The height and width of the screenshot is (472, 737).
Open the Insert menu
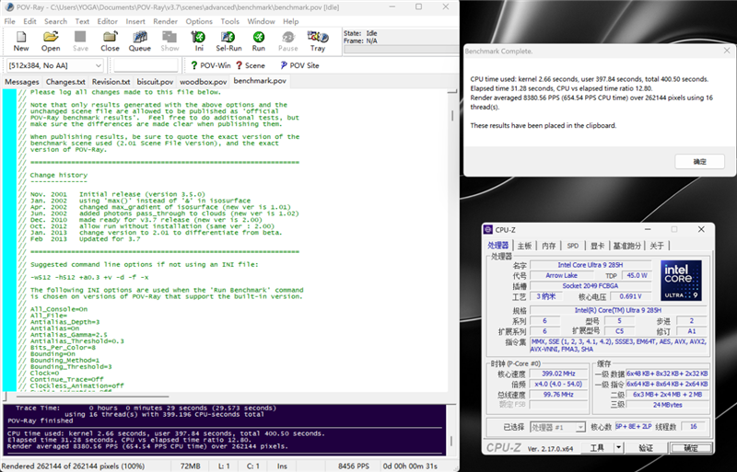coord(135,21)
